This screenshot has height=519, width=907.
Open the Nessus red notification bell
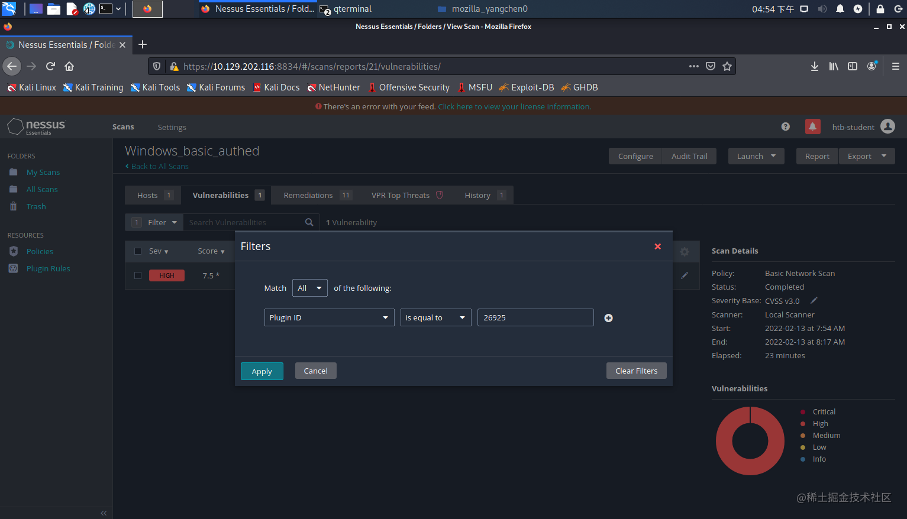(x=812, y=126)
